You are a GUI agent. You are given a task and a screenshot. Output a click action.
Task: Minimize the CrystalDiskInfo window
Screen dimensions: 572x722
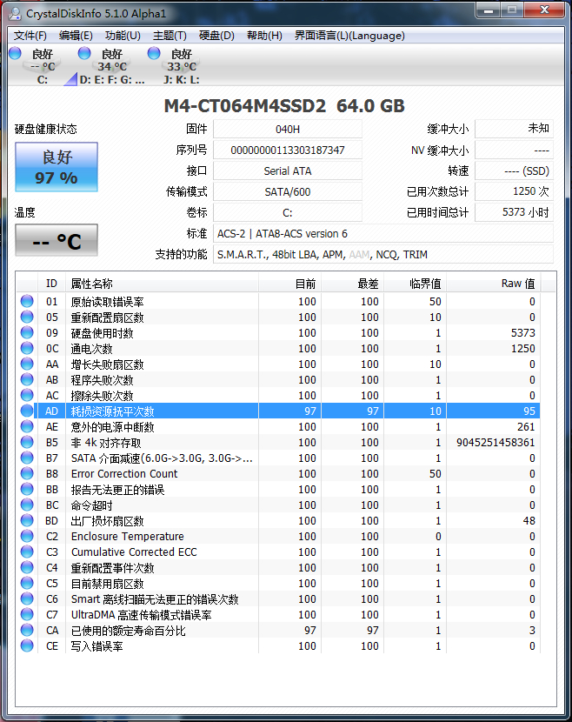click(x=489, y=10)
